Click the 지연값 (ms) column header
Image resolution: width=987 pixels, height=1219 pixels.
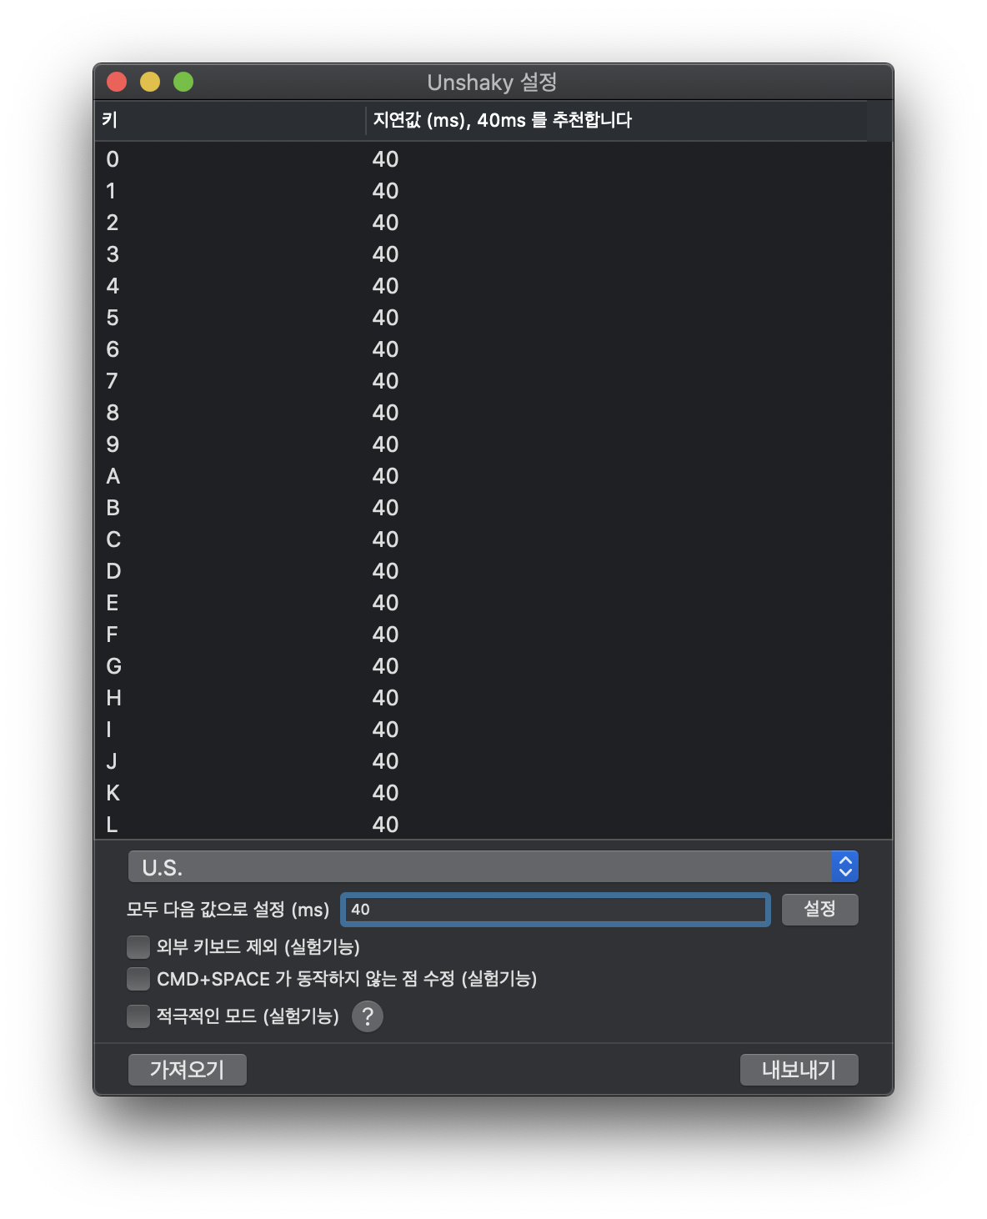click(616, 120)
